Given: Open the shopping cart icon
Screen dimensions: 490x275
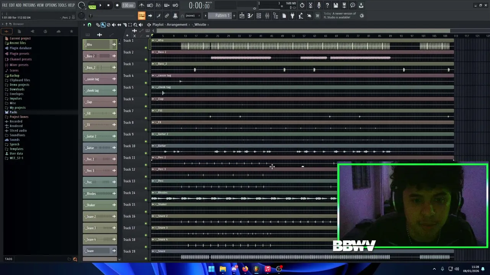Looking at the screenshot, I should (317, 16).
